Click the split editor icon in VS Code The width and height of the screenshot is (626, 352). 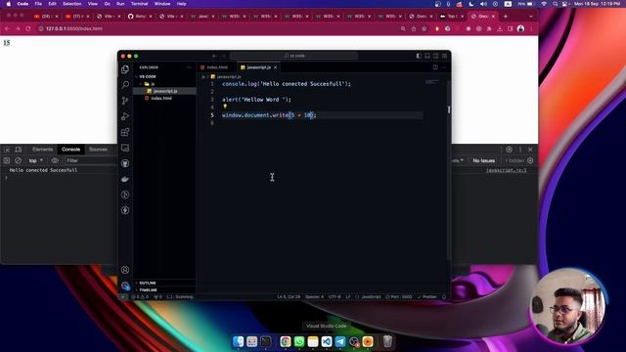click(435, 67)
